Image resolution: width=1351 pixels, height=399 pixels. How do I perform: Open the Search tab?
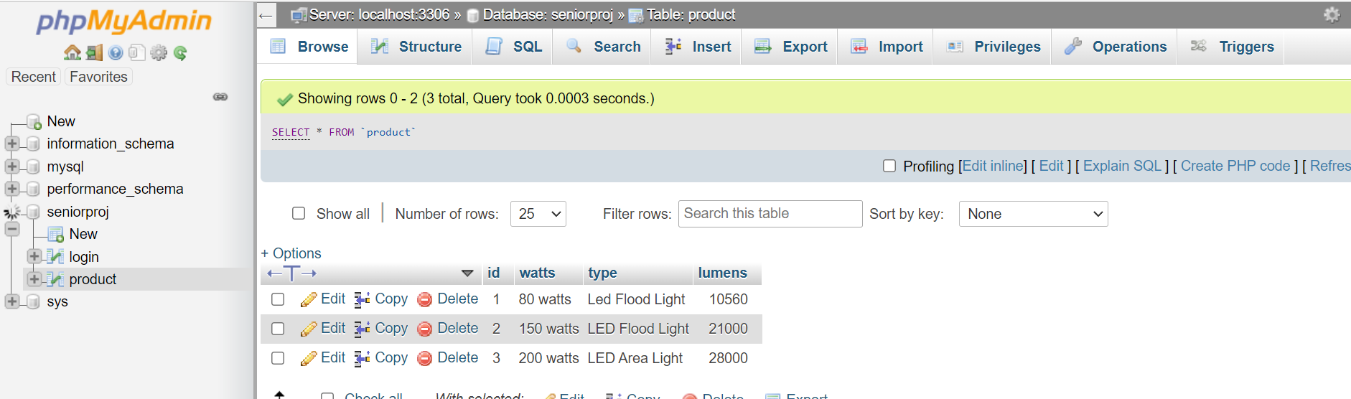tap(602, 47)
